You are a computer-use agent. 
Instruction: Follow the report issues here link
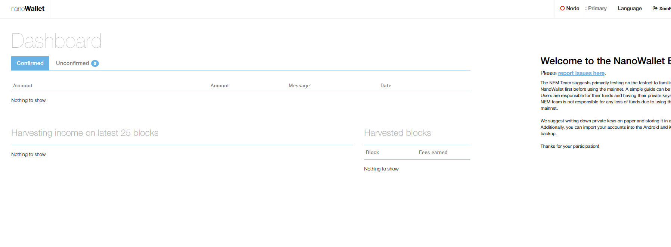581,73
